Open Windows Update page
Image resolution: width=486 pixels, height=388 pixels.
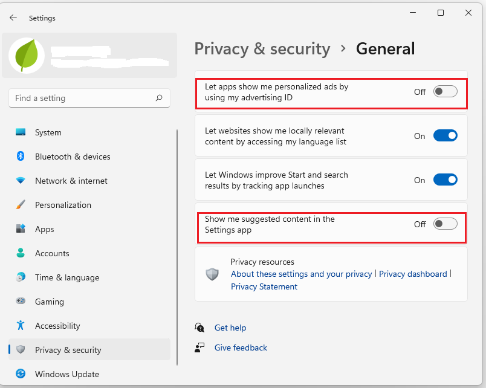pyautogui.click(x=89, y=374)
